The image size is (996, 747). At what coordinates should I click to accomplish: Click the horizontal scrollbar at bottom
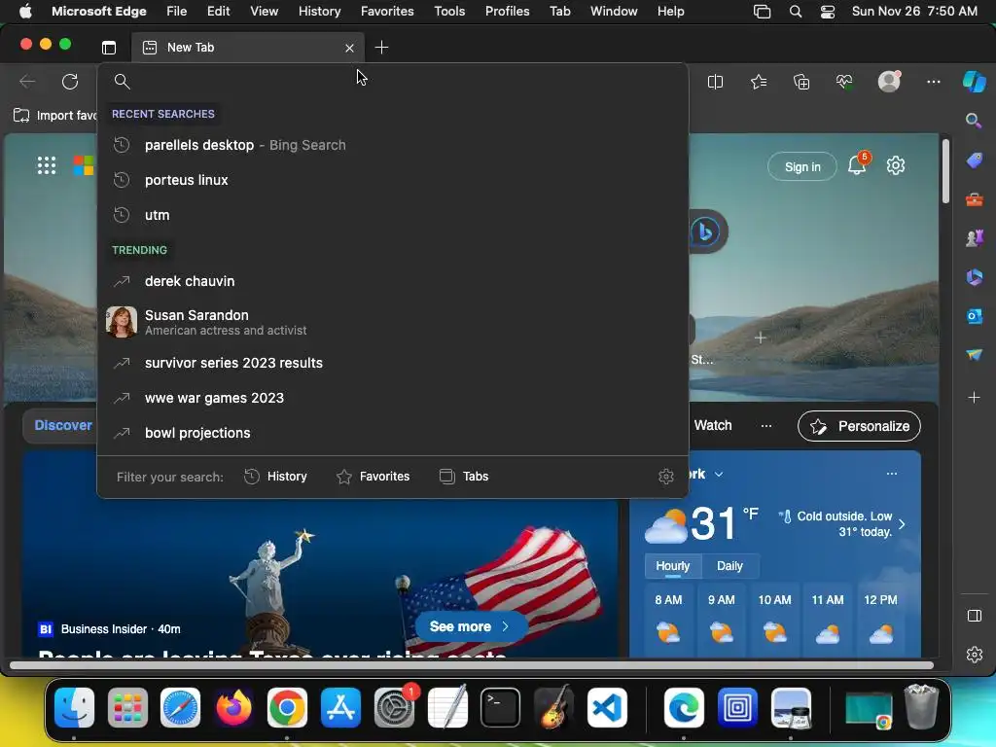point(472,665)
